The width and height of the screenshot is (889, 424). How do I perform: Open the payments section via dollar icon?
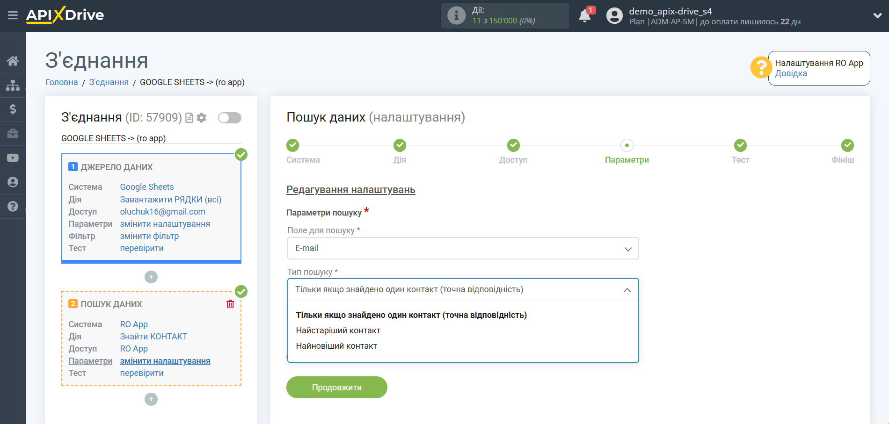(13, 109)
